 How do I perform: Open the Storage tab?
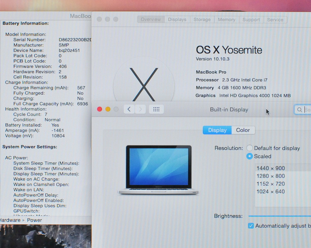pyautogui.click(x=202, y=19)
